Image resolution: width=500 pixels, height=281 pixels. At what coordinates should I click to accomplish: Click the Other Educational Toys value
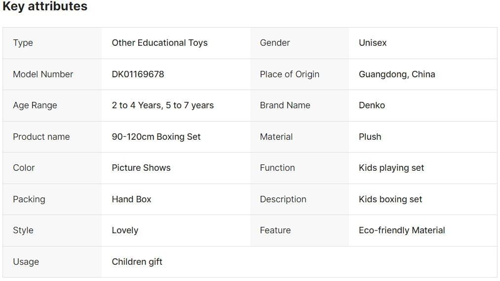pyautogui.click(x=159, y=43)
